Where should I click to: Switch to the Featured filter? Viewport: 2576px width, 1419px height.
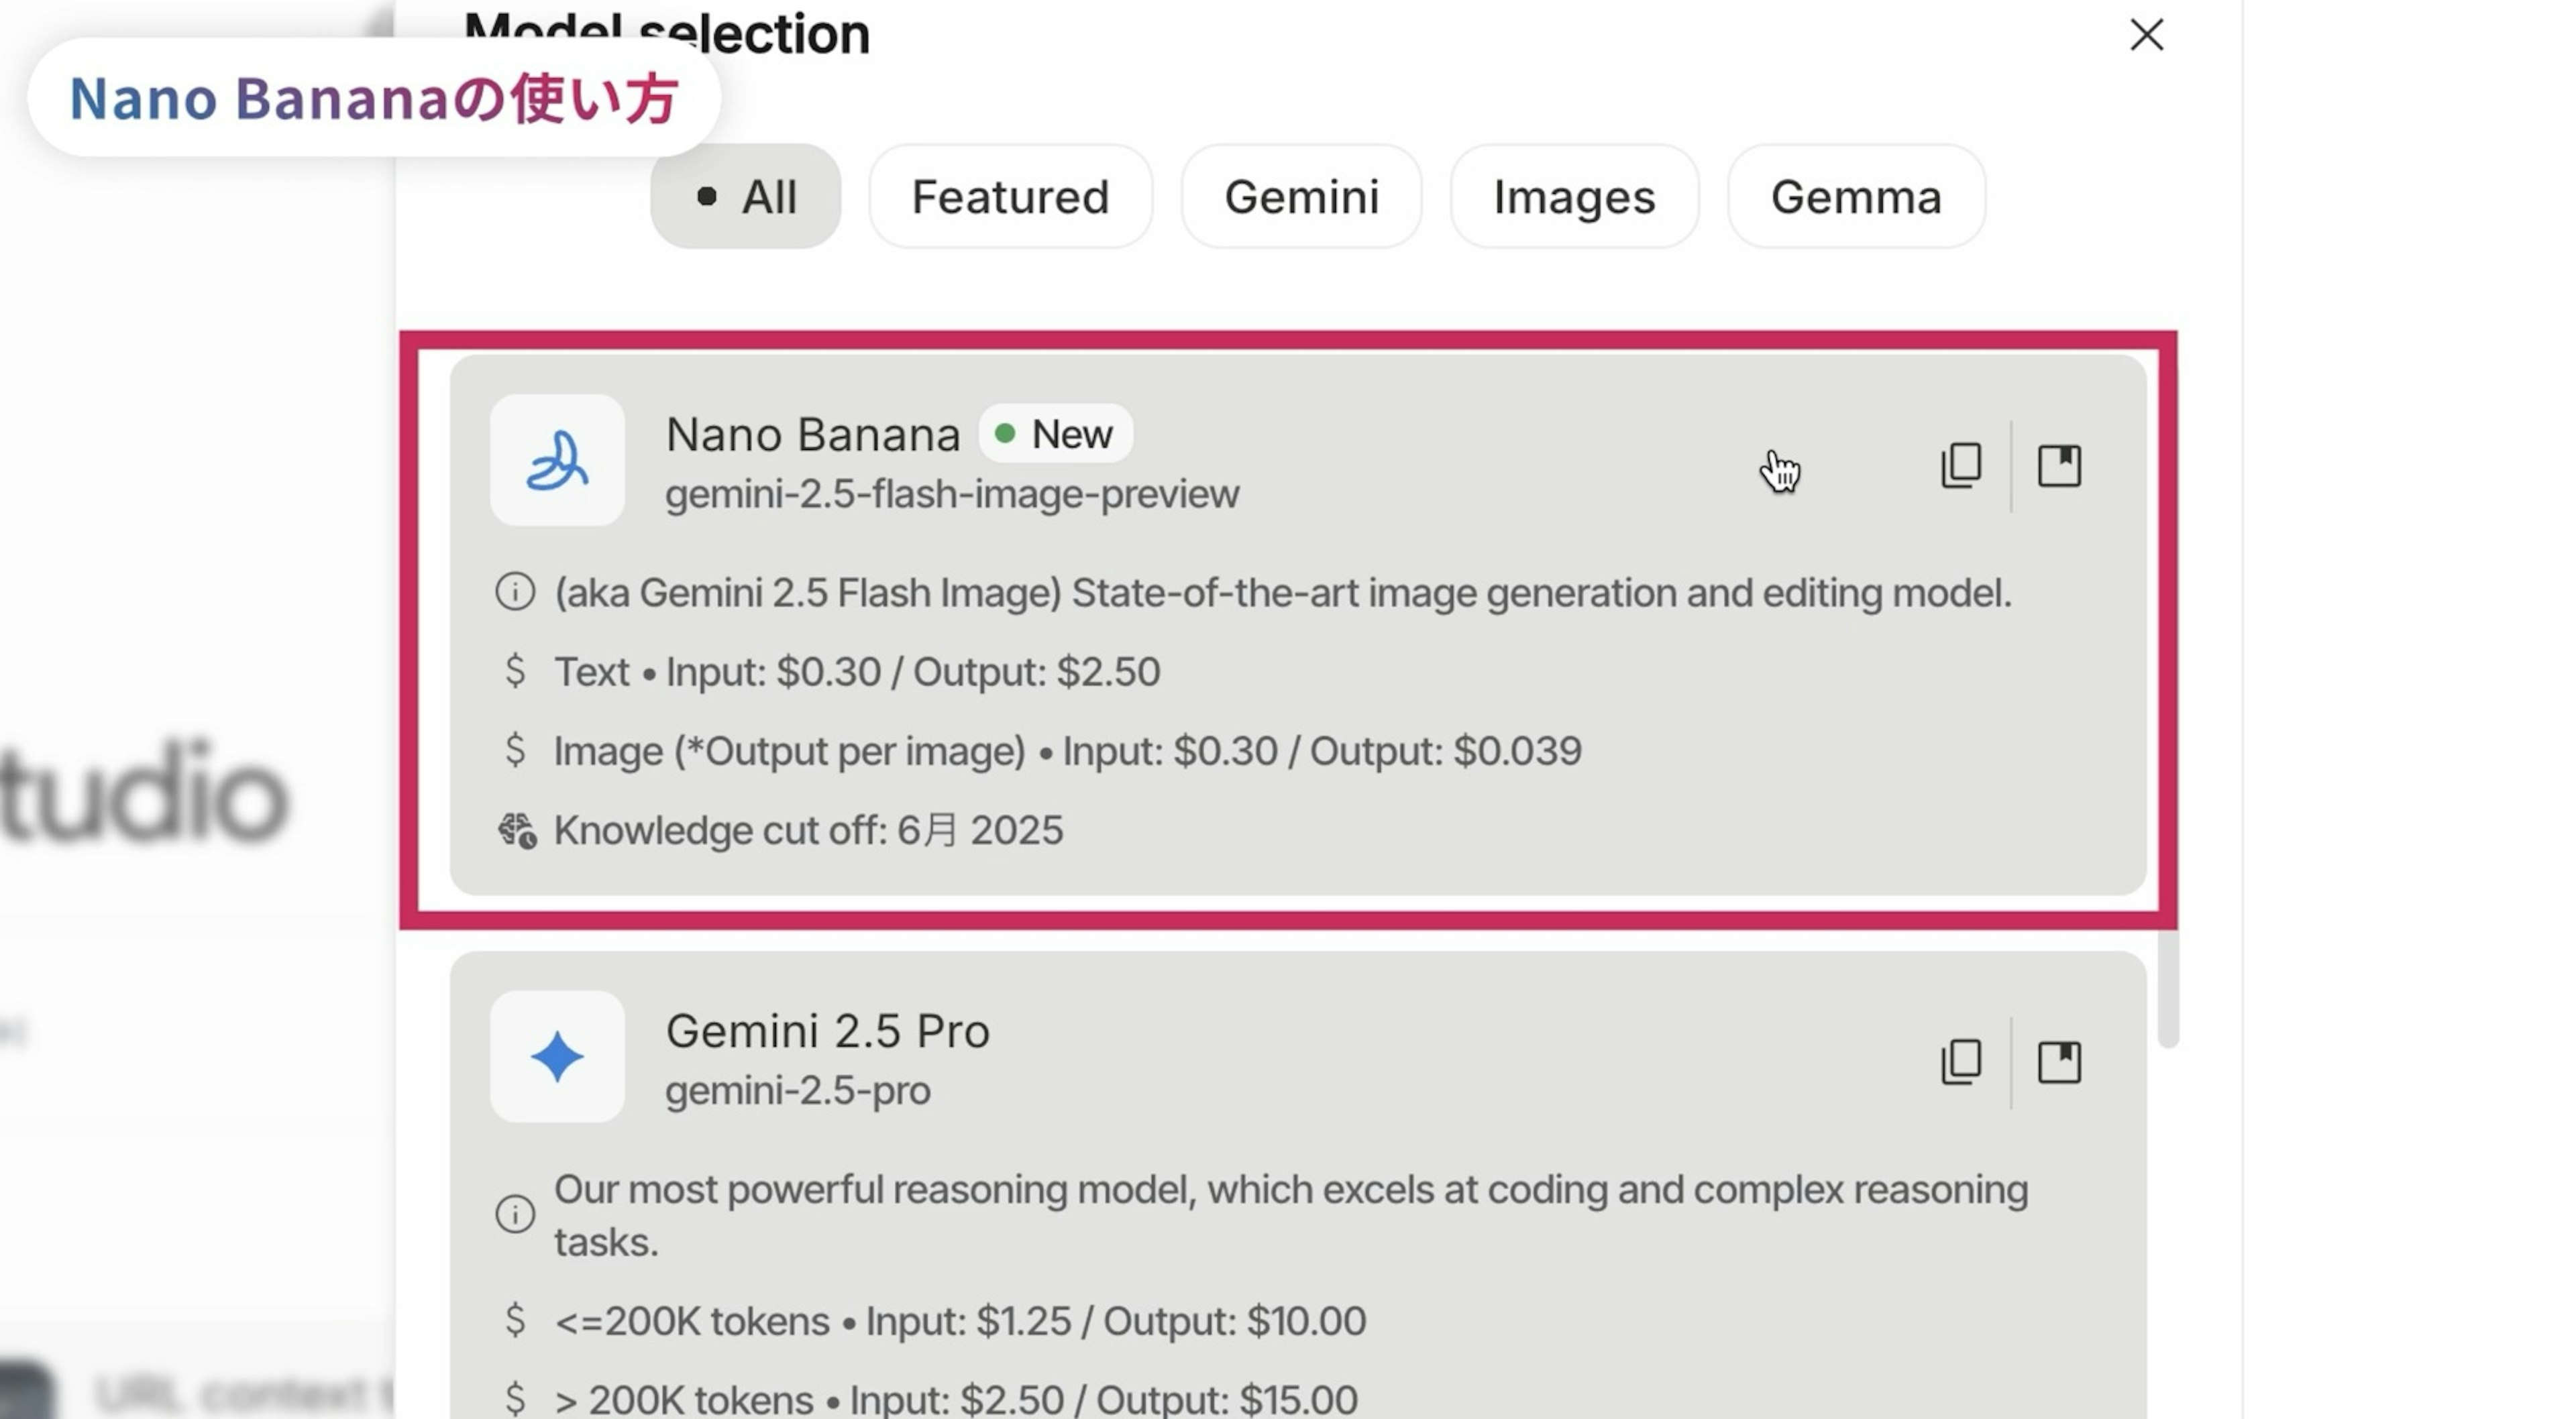(1010, 196)
